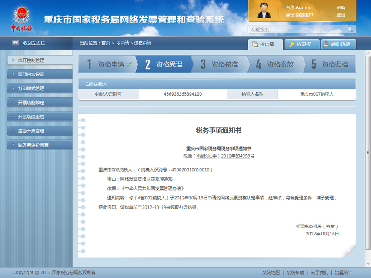Click the Admin user avatar

(264, 10)
